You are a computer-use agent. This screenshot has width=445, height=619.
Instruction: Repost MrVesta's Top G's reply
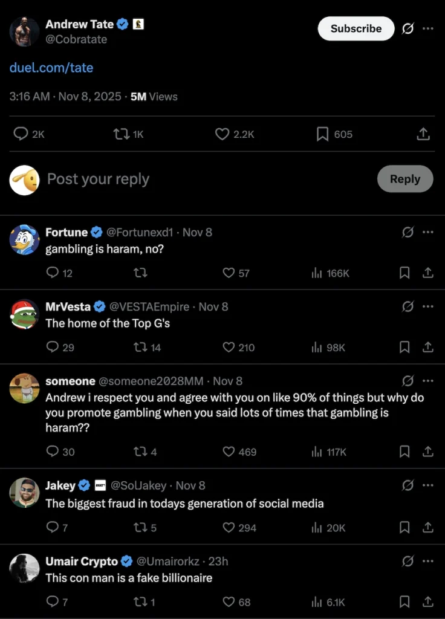click(x=140, y=348)
